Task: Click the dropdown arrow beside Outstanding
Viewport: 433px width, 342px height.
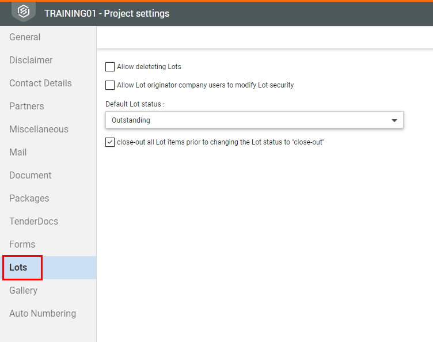Action: (x=394, y=120)
